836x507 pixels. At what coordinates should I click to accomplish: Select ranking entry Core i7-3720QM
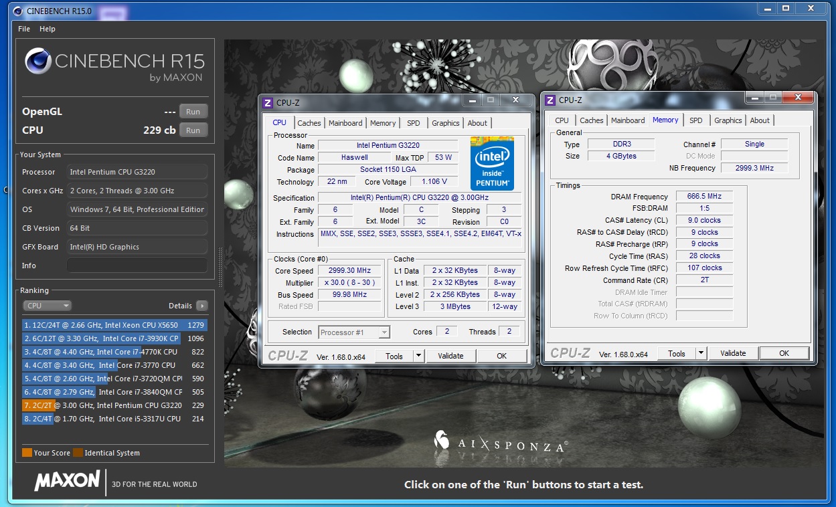pos(114,379)
